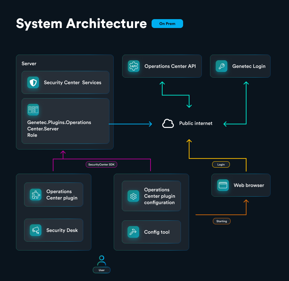The height and width of the screenshot is (281, 289).
Task: Click the Web browser window icon
Action: (x=223, y=185)
